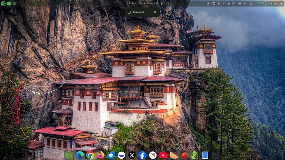Launch the strawberry app in the dock

tap(184, 155)
